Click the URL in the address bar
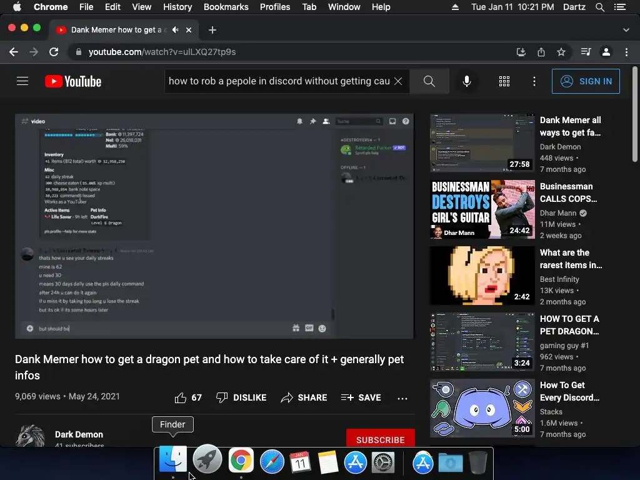Screen dimensions: 640x480 coord(162,52)
